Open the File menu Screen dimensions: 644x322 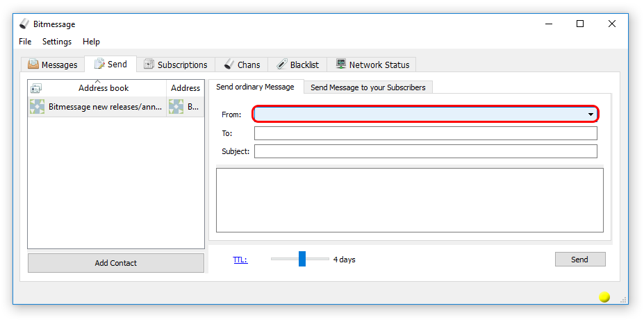(25, 42)
